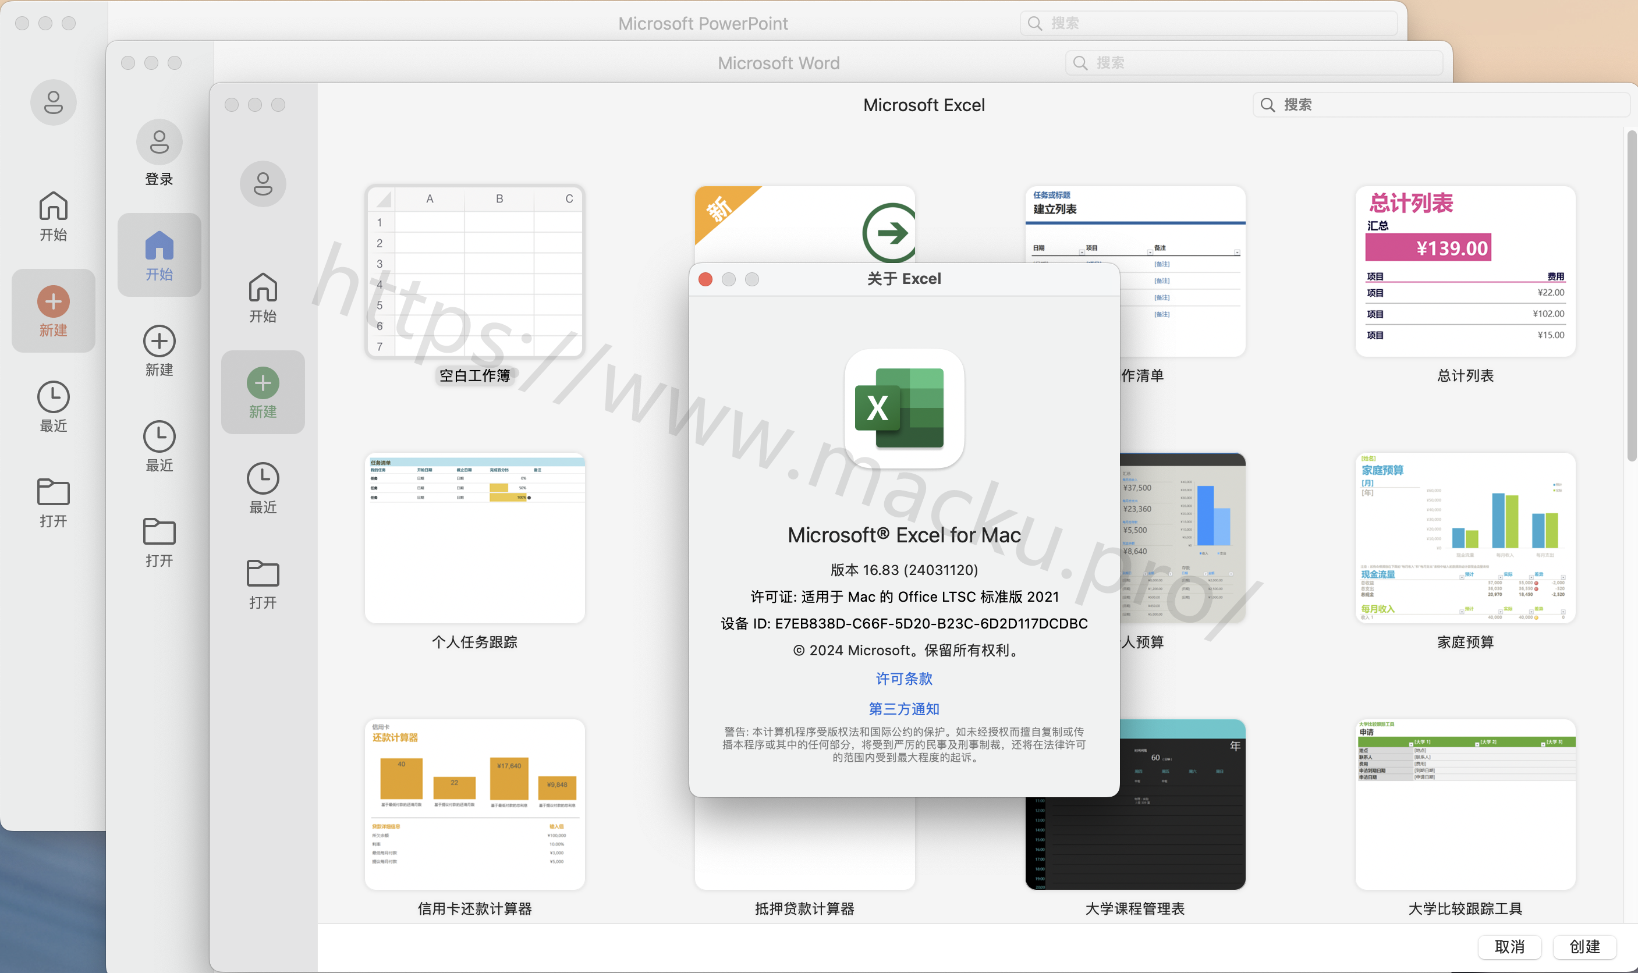
Task: Click the 许可证 Office LTSC license text
Action: (904, 596)
